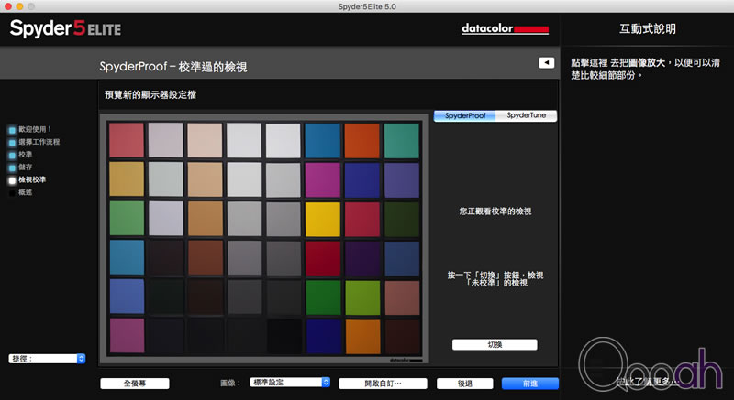Click the periwinkle blue patch in fifth row
Viewport: 734px width, 400px height.
tap(127, 296)
